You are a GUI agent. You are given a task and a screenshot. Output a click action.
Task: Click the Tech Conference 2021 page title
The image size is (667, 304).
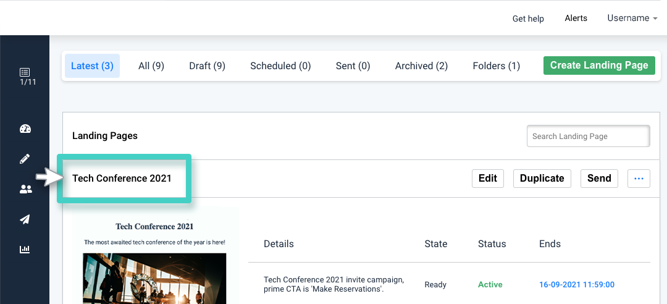122,179
